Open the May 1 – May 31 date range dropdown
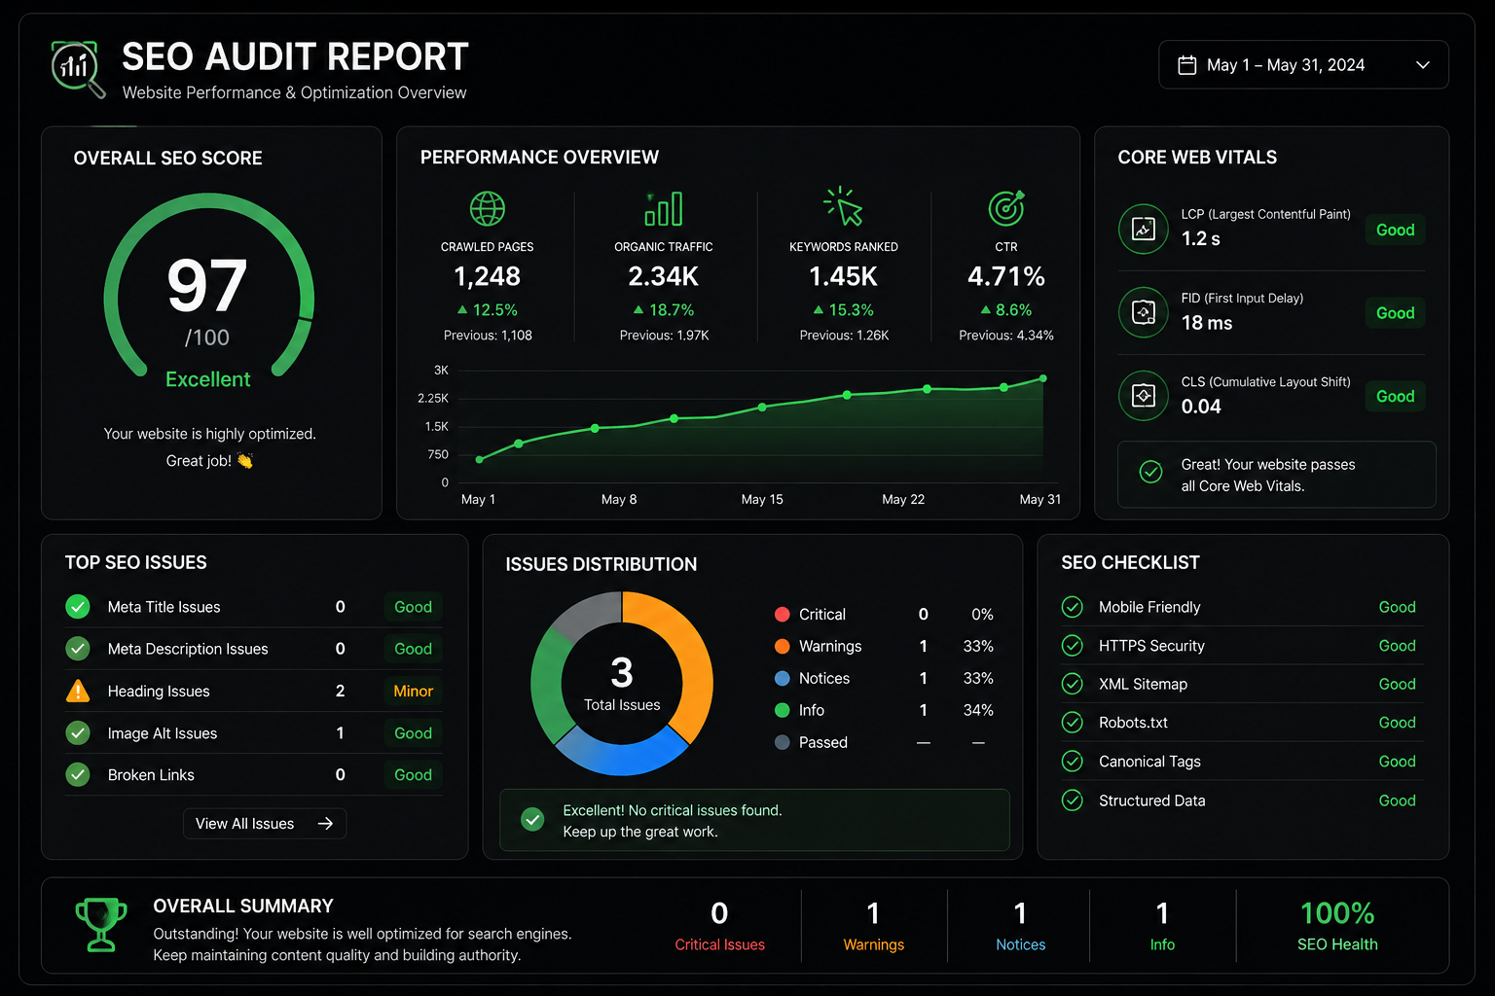 point(1303,65)
